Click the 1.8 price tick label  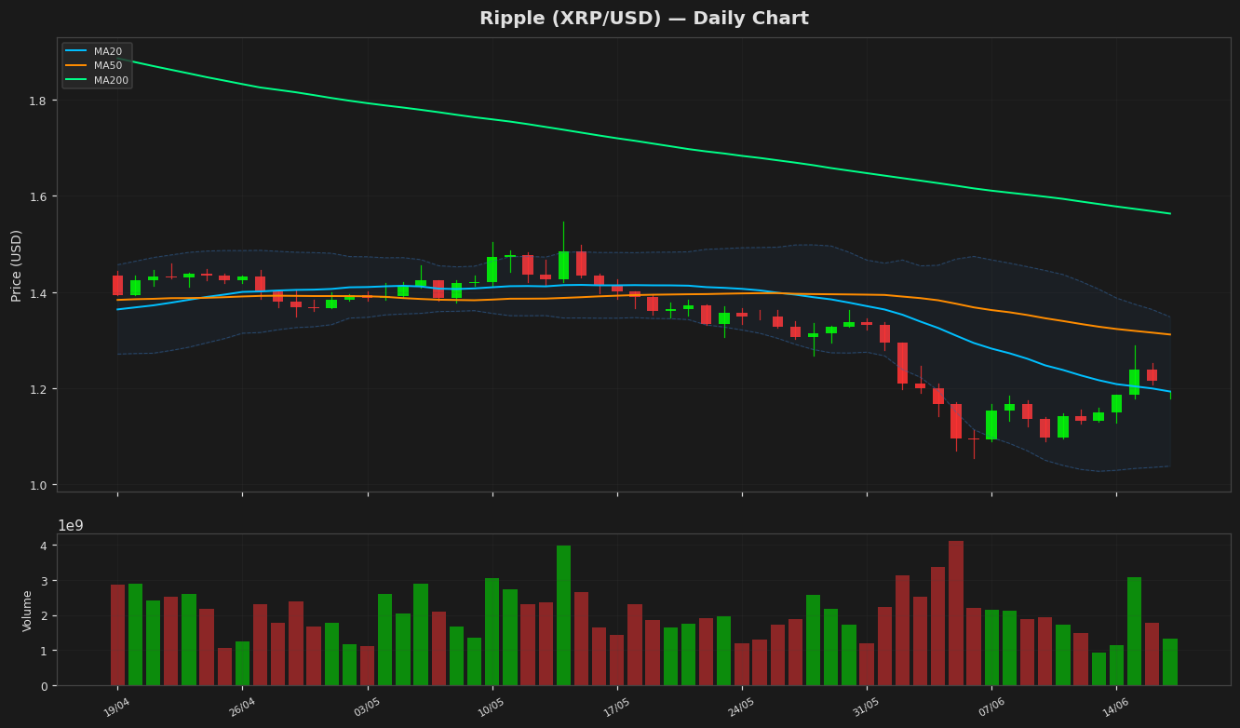pos(40,101)
